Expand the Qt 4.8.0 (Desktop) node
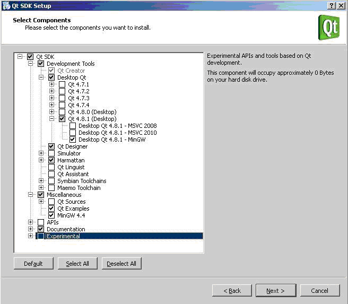This screenshot has height=304, width=348. click(51, 112)
